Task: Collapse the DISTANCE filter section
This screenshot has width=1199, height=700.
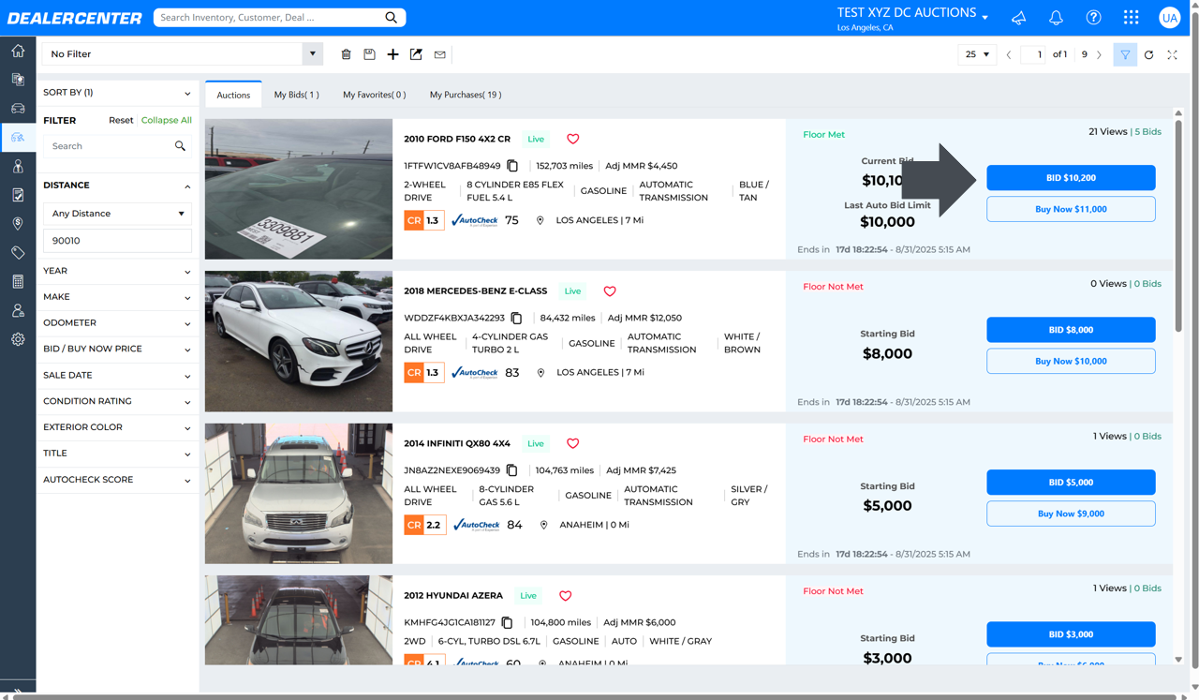Action: point(117,186)
